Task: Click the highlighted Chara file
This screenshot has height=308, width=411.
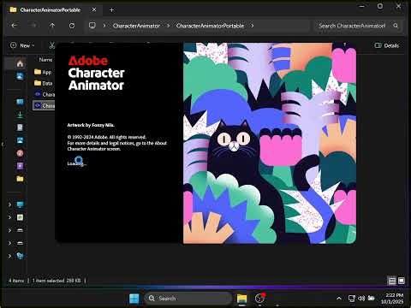Action: pos(44,105)
